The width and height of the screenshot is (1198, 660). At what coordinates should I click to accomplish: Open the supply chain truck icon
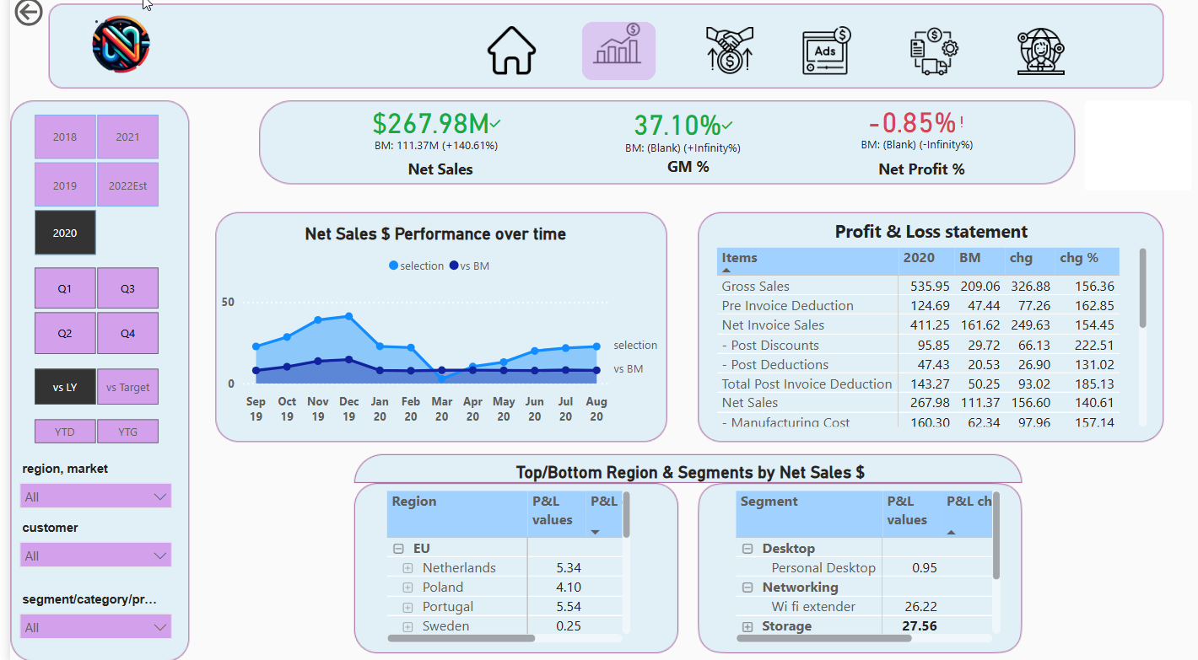934,51
